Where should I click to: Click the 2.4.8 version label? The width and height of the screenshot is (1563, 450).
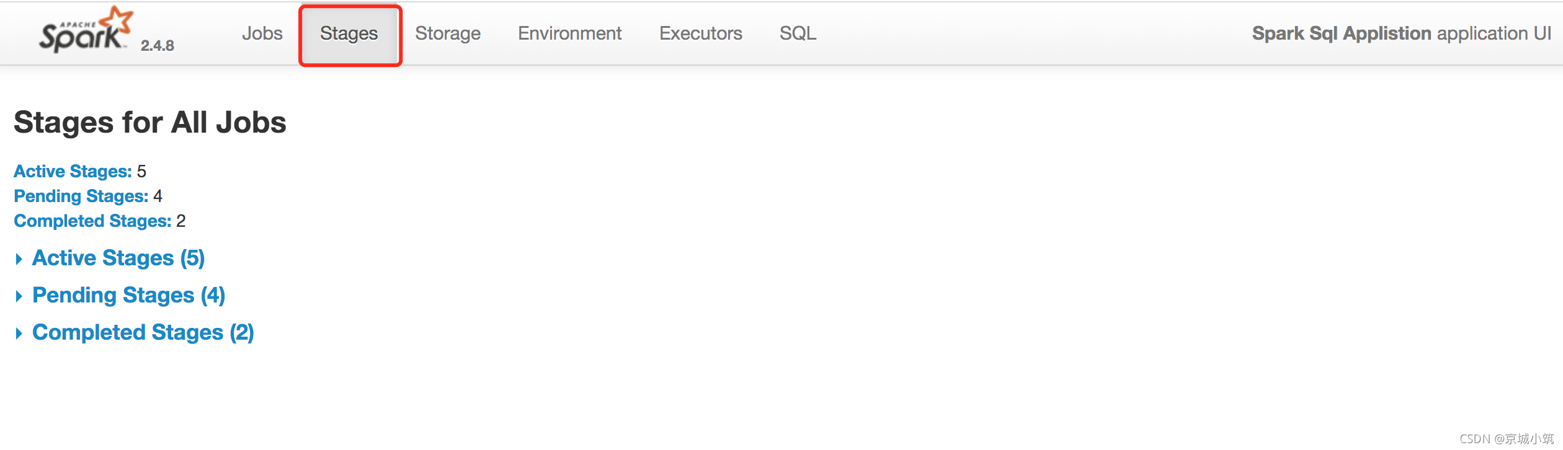tap(158, 46)
